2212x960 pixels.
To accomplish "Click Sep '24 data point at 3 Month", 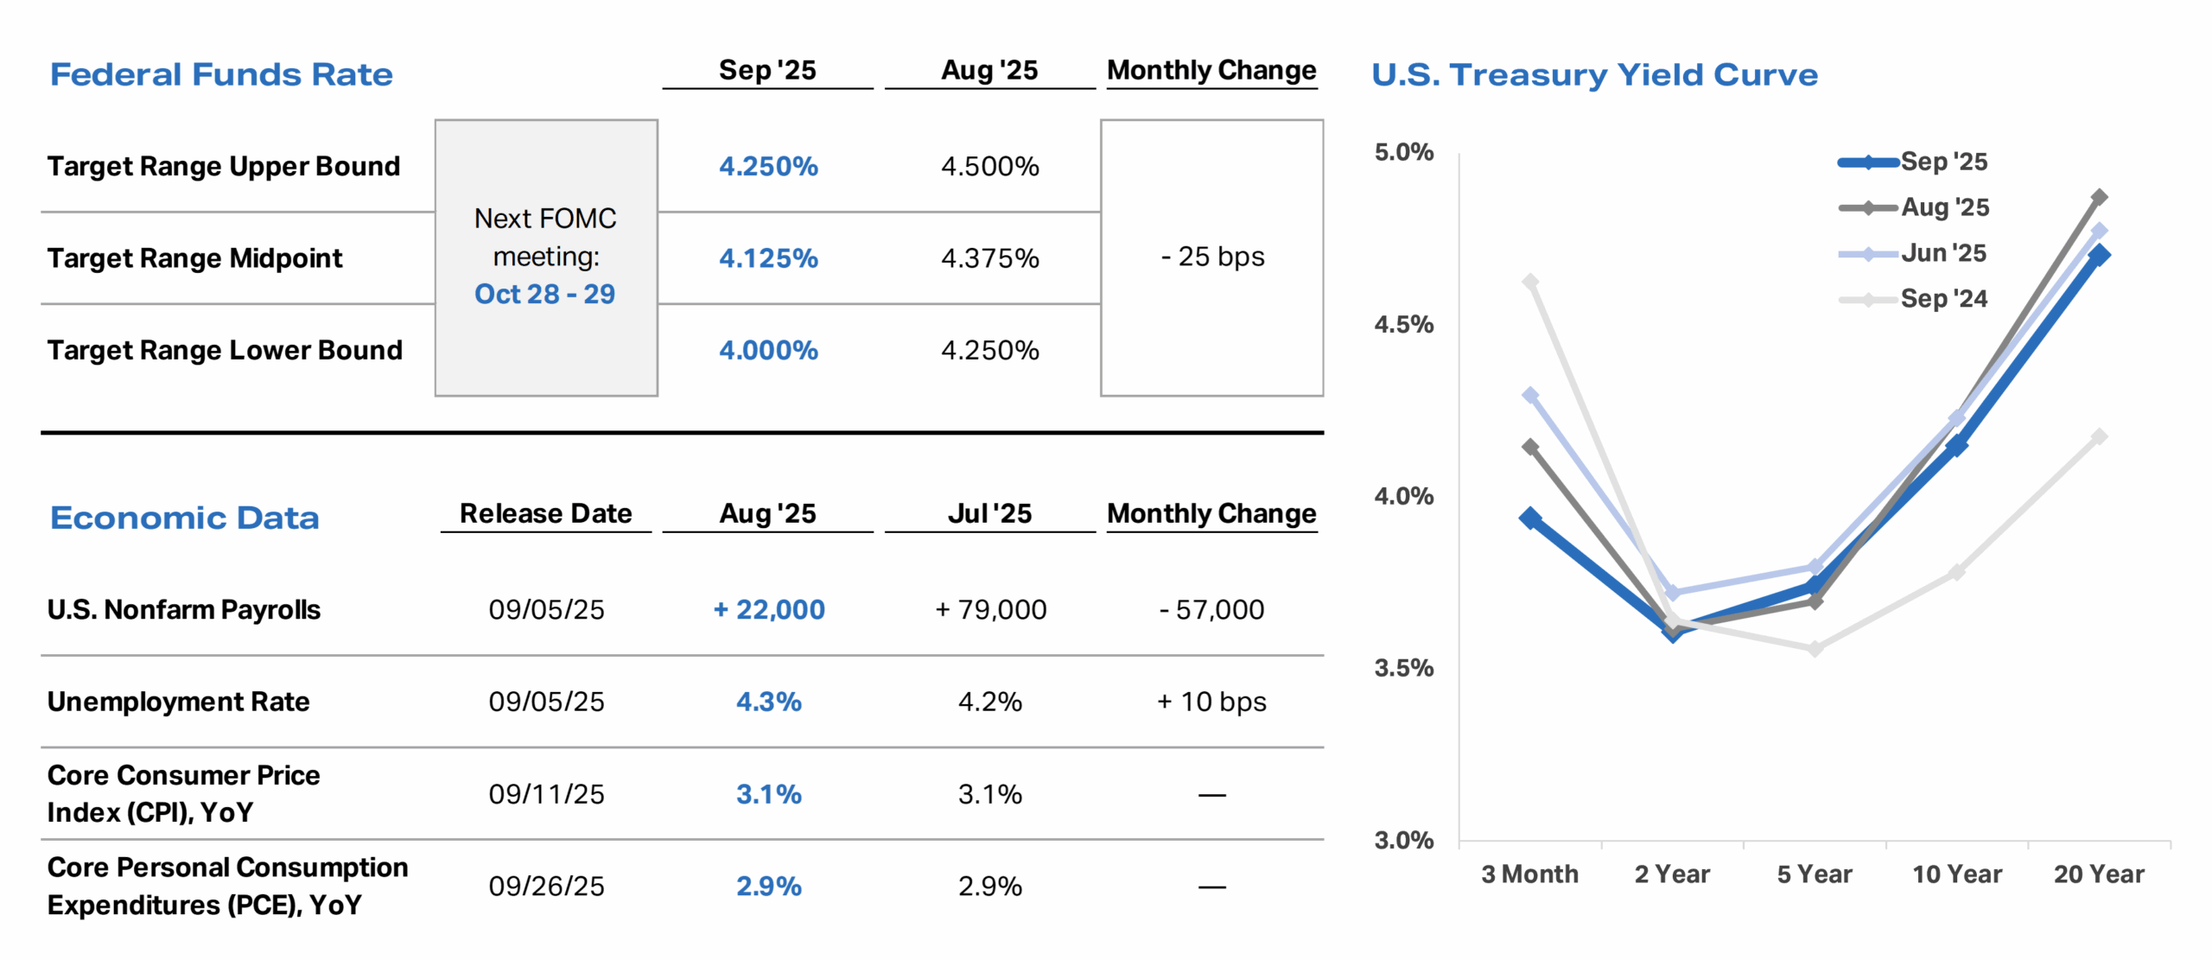I will [x=1530, y=282].
